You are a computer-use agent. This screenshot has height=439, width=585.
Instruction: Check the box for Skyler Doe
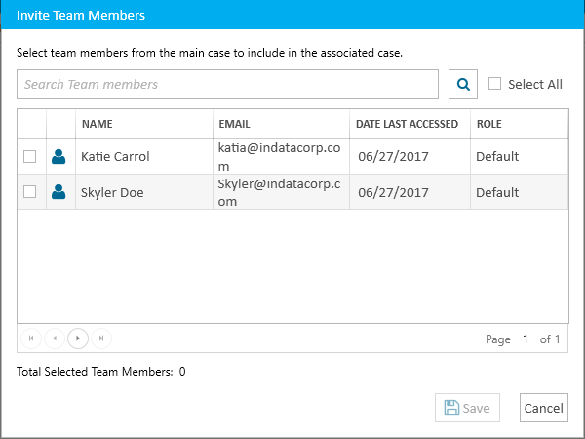[x=30, y=192]
